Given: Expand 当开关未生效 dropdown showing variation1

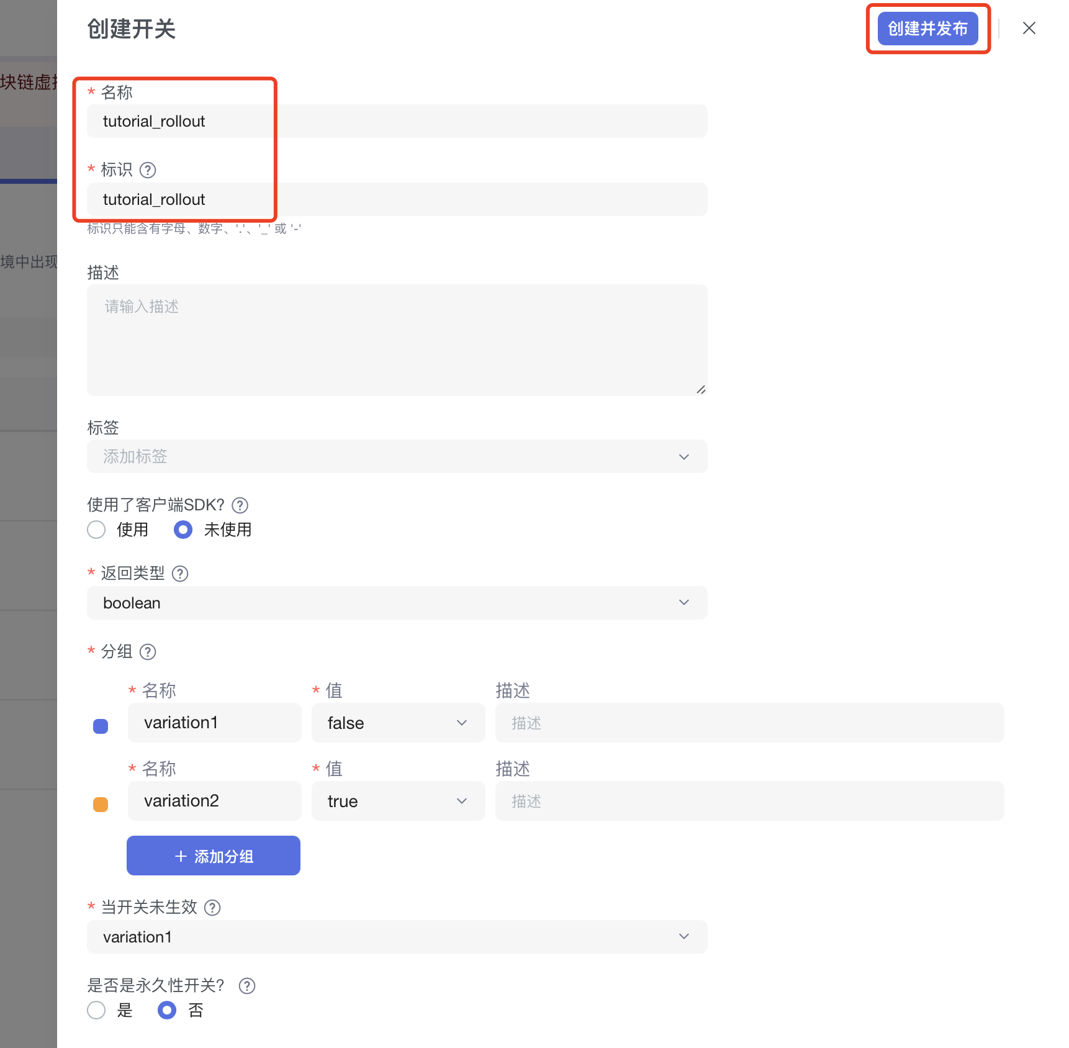Looking at the screenshot, I should [x=397, y=937].
